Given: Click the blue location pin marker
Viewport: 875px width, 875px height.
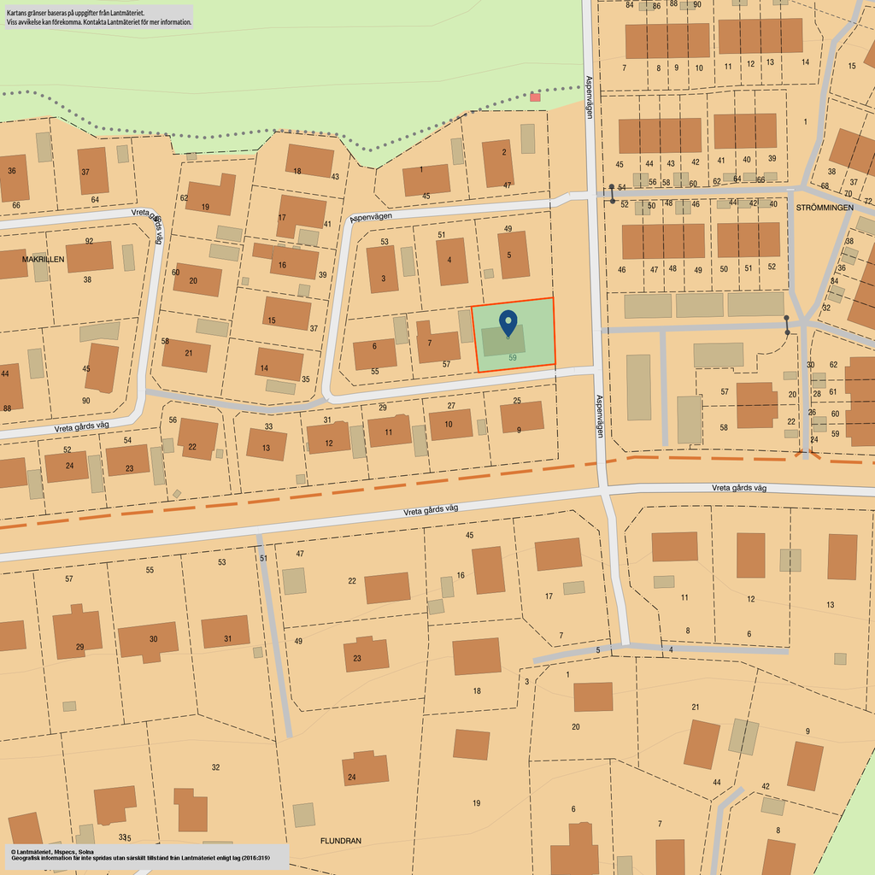Looking at the screenshot, I should point(508,322).
